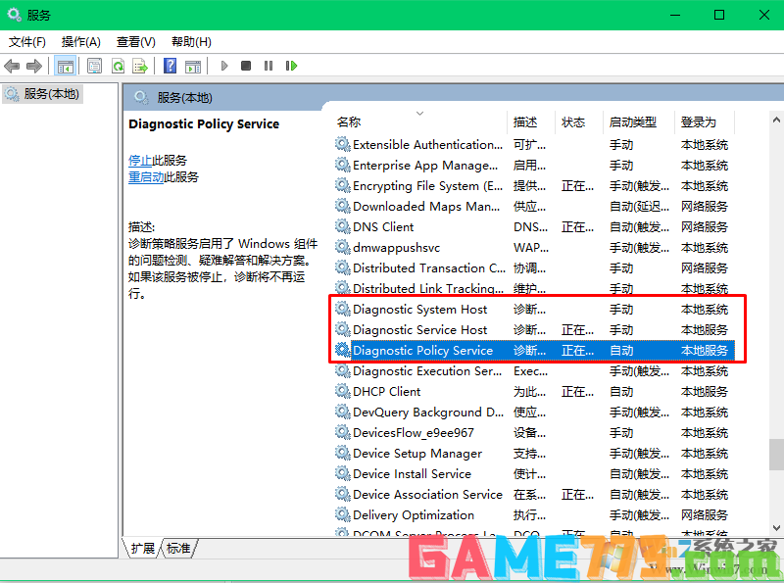Image resolution: width=784 pixels, height=583 pixels.
Task: Select the Delivery Optimization service name
Action: 414,515
